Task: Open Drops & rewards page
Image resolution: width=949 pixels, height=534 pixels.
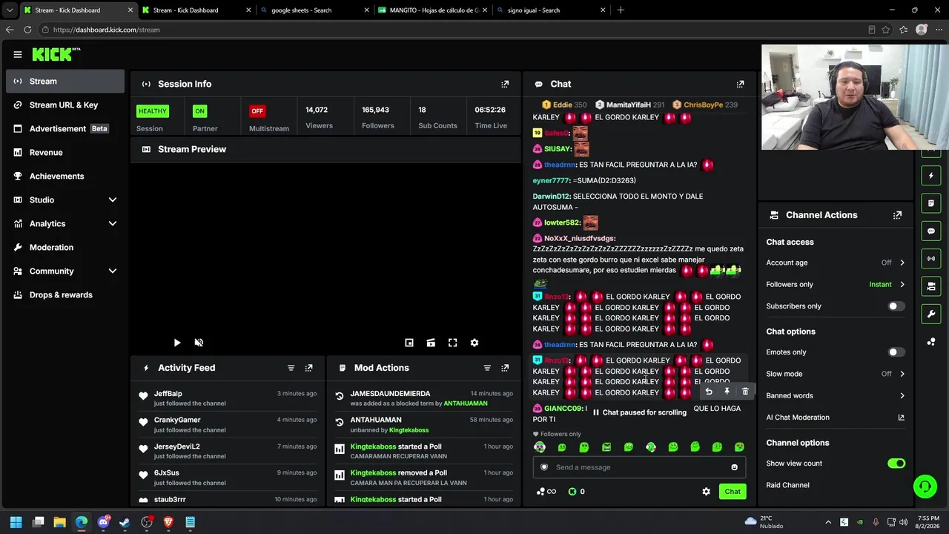Action: (65, 294)
